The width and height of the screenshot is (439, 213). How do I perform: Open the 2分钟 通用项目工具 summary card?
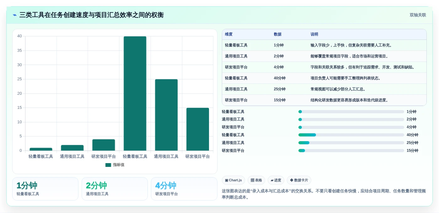(x=115, y=189)
